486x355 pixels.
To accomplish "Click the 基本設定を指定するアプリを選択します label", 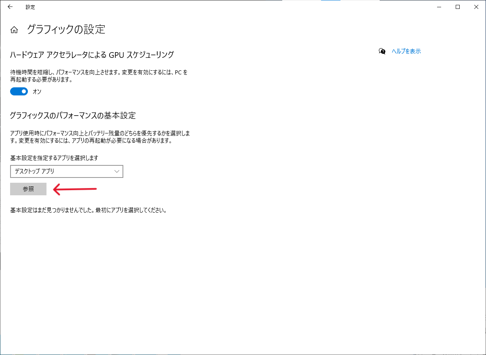I will [x=54, y=158].
